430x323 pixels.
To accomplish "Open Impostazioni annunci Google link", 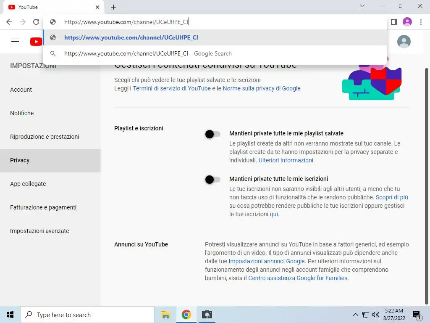I will point(267,261).
